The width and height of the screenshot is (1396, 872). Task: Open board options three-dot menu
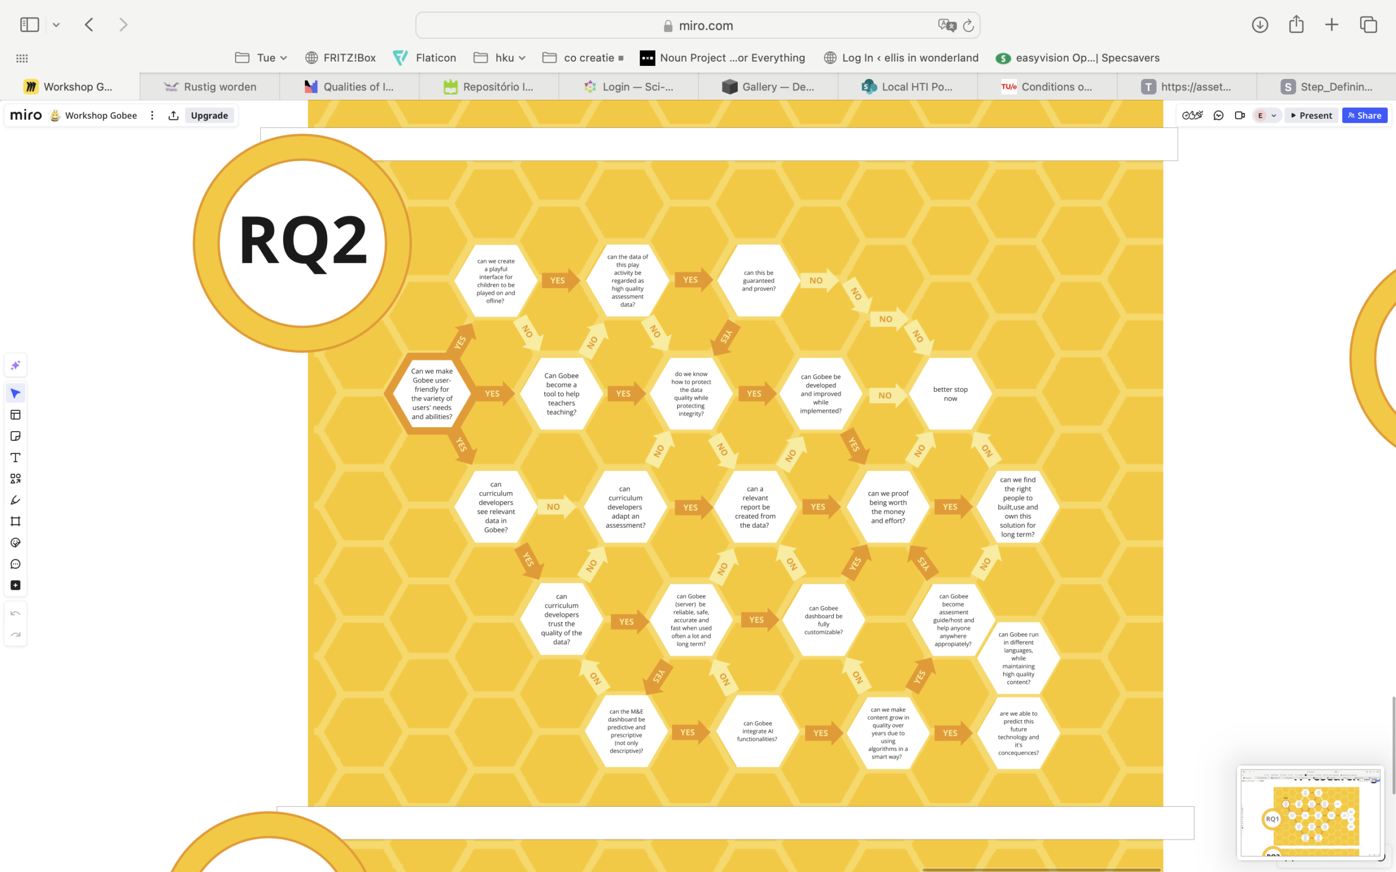[x=152, y=116]
